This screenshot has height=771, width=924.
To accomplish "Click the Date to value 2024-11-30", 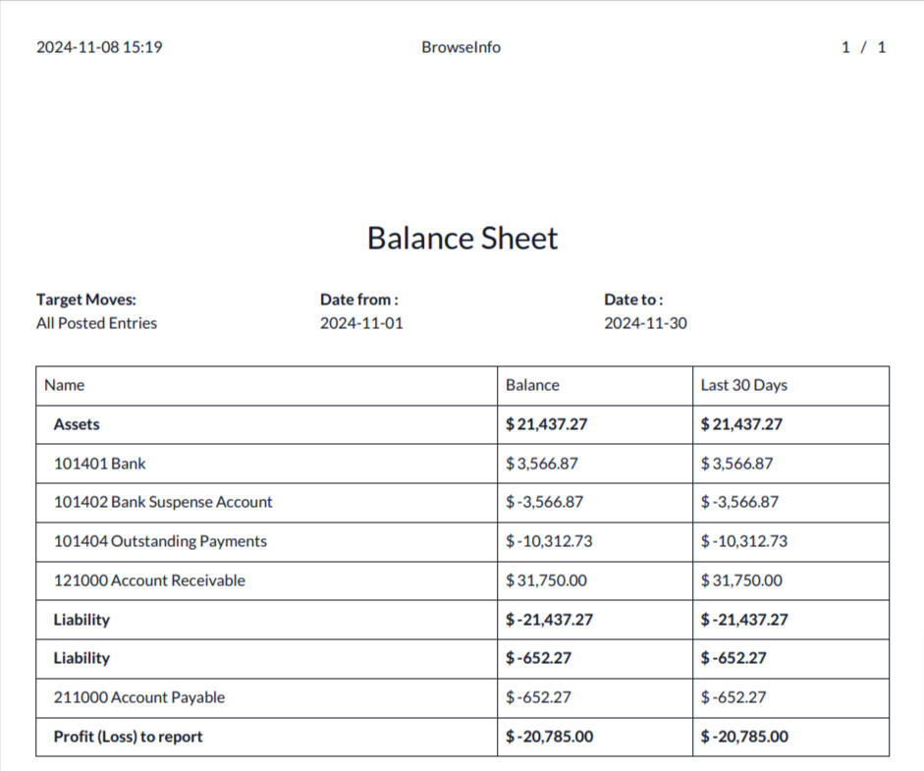I will (645, 323).
